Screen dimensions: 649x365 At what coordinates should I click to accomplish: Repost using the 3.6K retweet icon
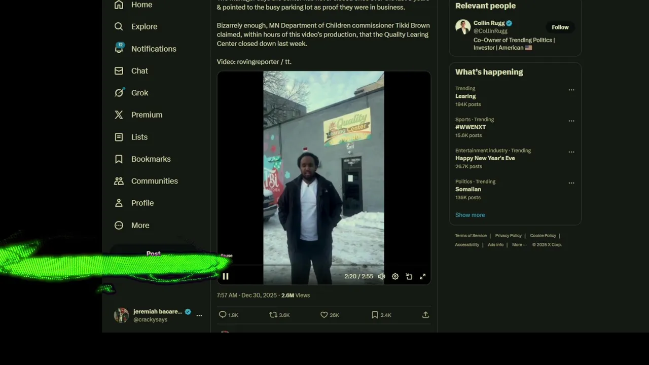pos(273,315)
